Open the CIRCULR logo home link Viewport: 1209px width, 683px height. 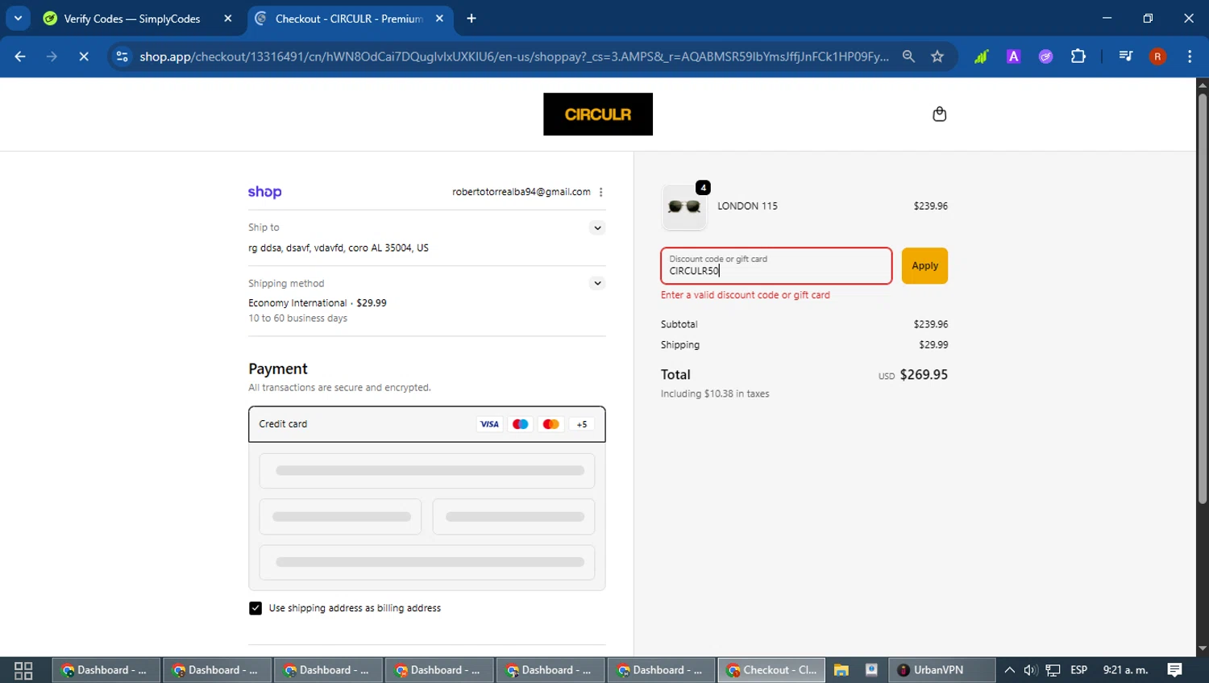click(598, 115)
